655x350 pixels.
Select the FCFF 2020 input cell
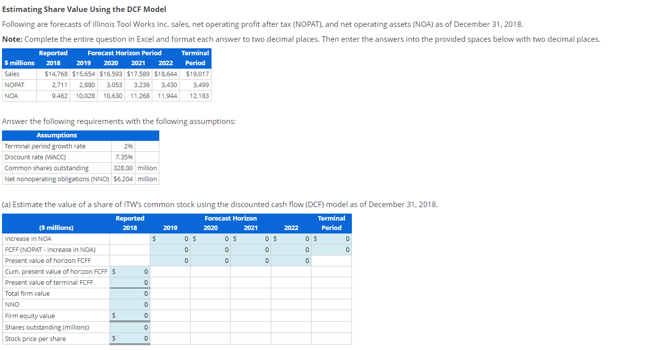[x=212, y=249]
